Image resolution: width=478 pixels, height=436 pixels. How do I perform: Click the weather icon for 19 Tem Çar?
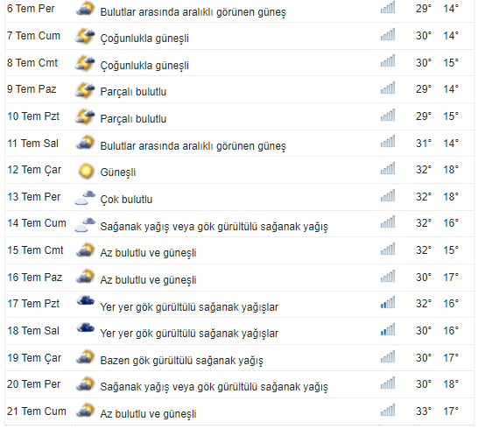click(x=85, y=357)
